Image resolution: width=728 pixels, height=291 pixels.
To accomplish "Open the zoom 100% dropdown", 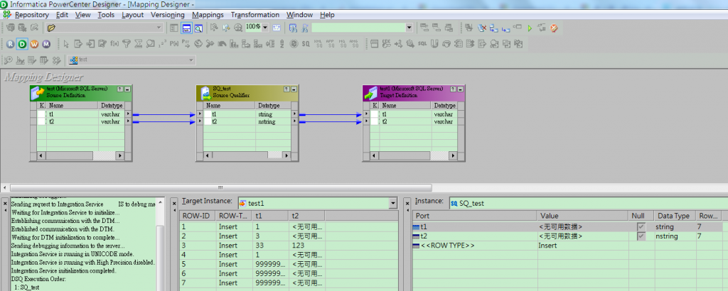I will (x=265, y=28).
